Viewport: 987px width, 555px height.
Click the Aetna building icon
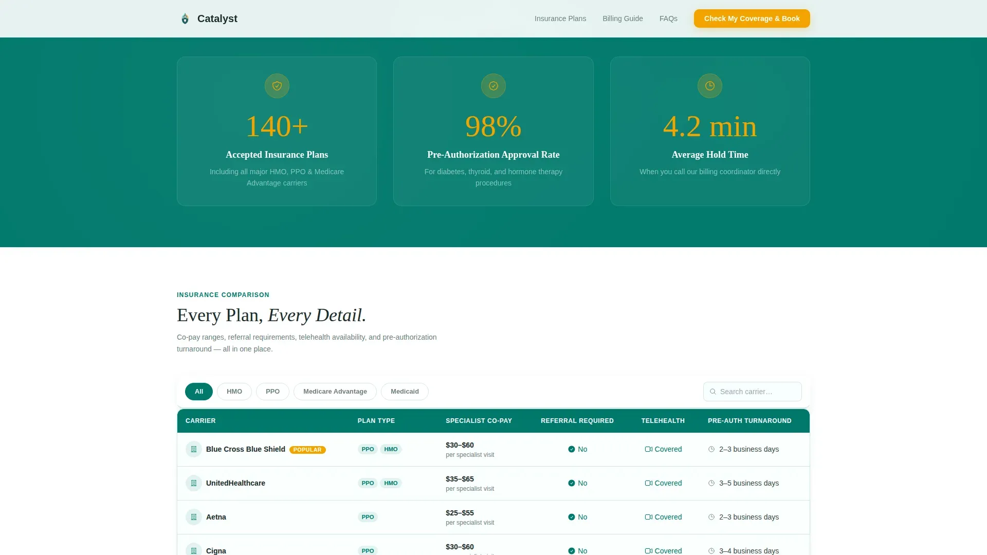tap(194, 517)
